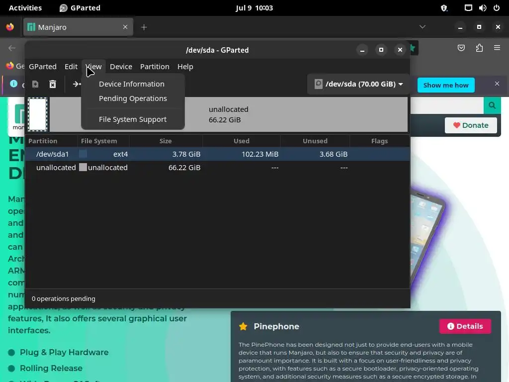509x382 pixels.
Task: Click the power icon in top bar
Action: click(x=497, y=8)
